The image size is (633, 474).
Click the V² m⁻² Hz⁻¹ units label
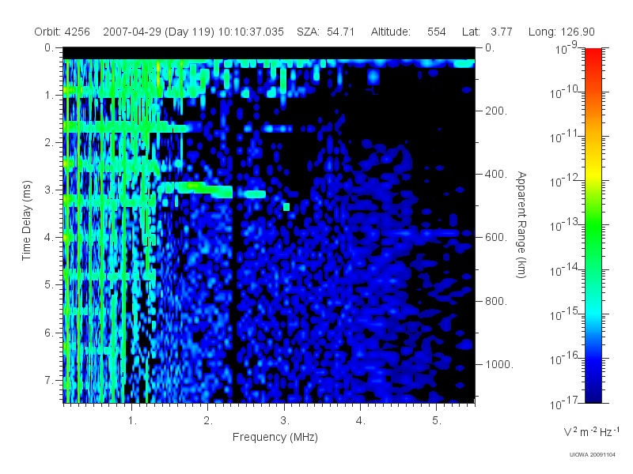[x=592, y=431]
